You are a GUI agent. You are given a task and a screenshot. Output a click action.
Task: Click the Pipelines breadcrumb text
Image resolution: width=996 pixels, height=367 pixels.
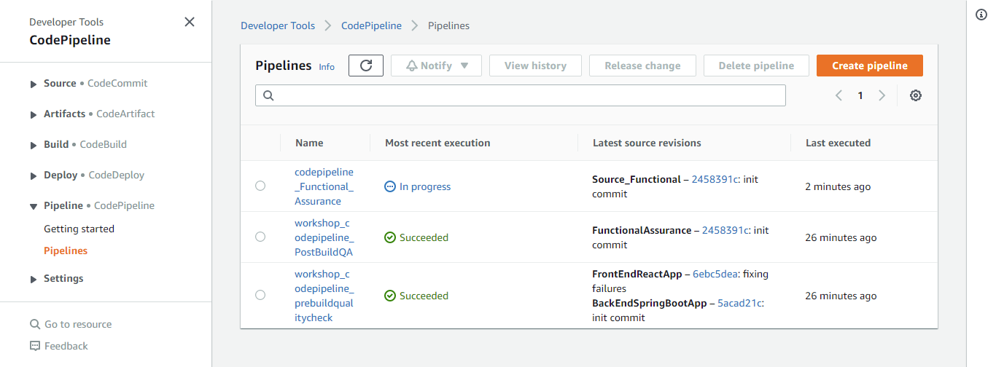tap(448, 25)
